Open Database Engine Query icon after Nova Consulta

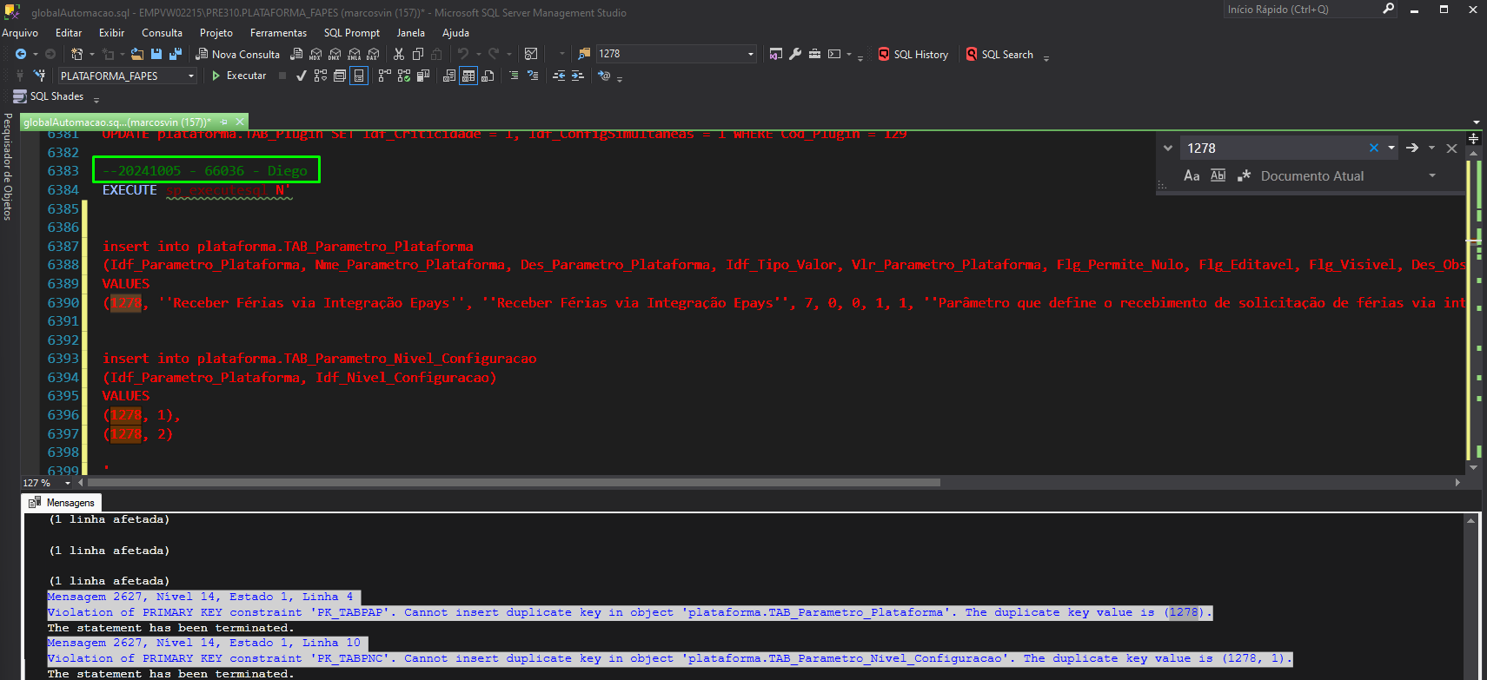click(x=296, y=54)
